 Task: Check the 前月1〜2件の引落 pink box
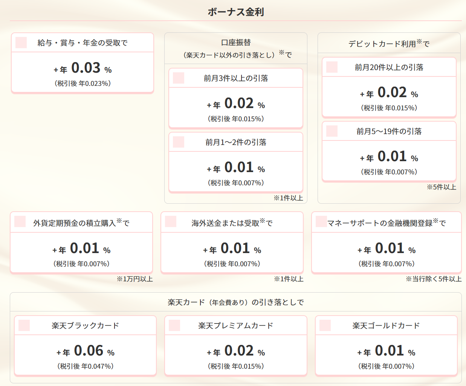coord(179,142)
